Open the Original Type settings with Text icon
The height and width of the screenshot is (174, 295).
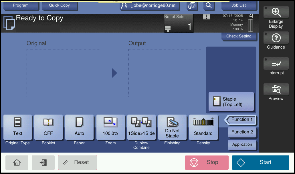pyautogui.click(x=17, y=127)
